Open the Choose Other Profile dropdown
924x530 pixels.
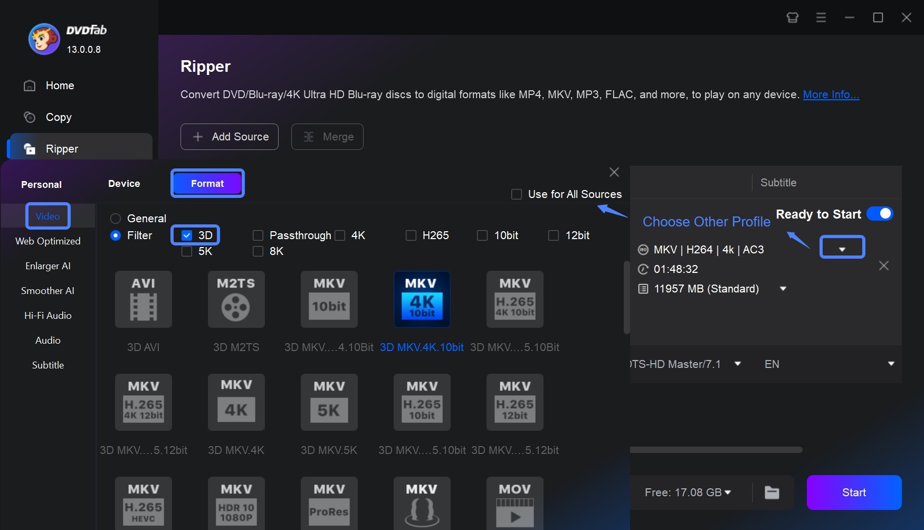842,248
